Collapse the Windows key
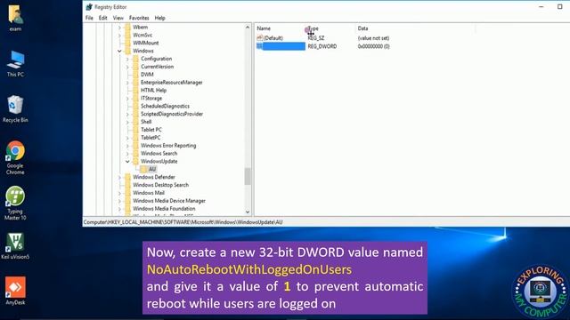 coord(119,52)
